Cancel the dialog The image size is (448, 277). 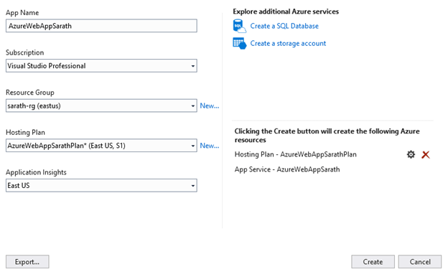[x=420, y=262]
